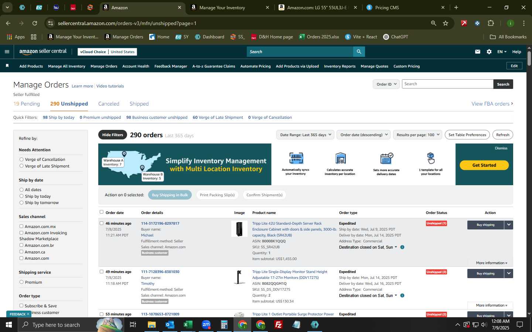The height and width of the screenshot is (332, 532).
Task: Open Chrome's three-dot menu
Action: tap(524, 23)
